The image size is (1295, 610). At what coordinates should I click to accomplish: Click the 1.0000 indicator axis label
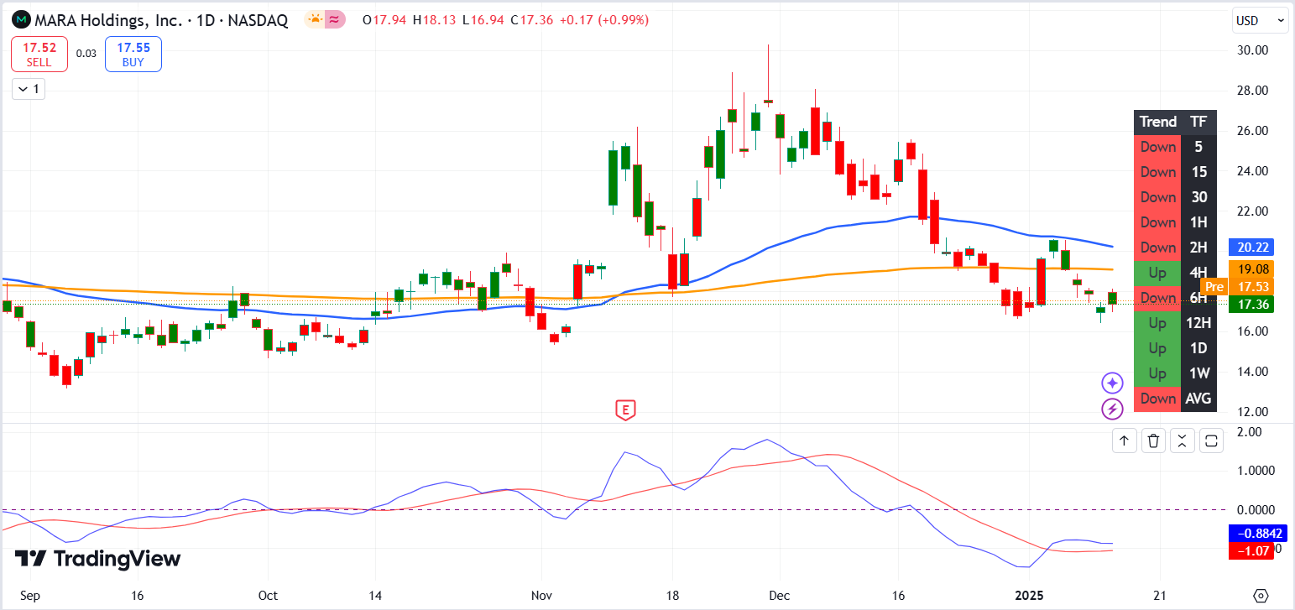click(x=1256, y=471)
